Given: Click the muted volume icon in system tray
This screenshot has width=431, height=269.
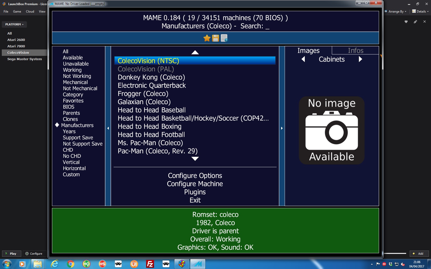Looking at the screenshot, I should click(403, 264).
